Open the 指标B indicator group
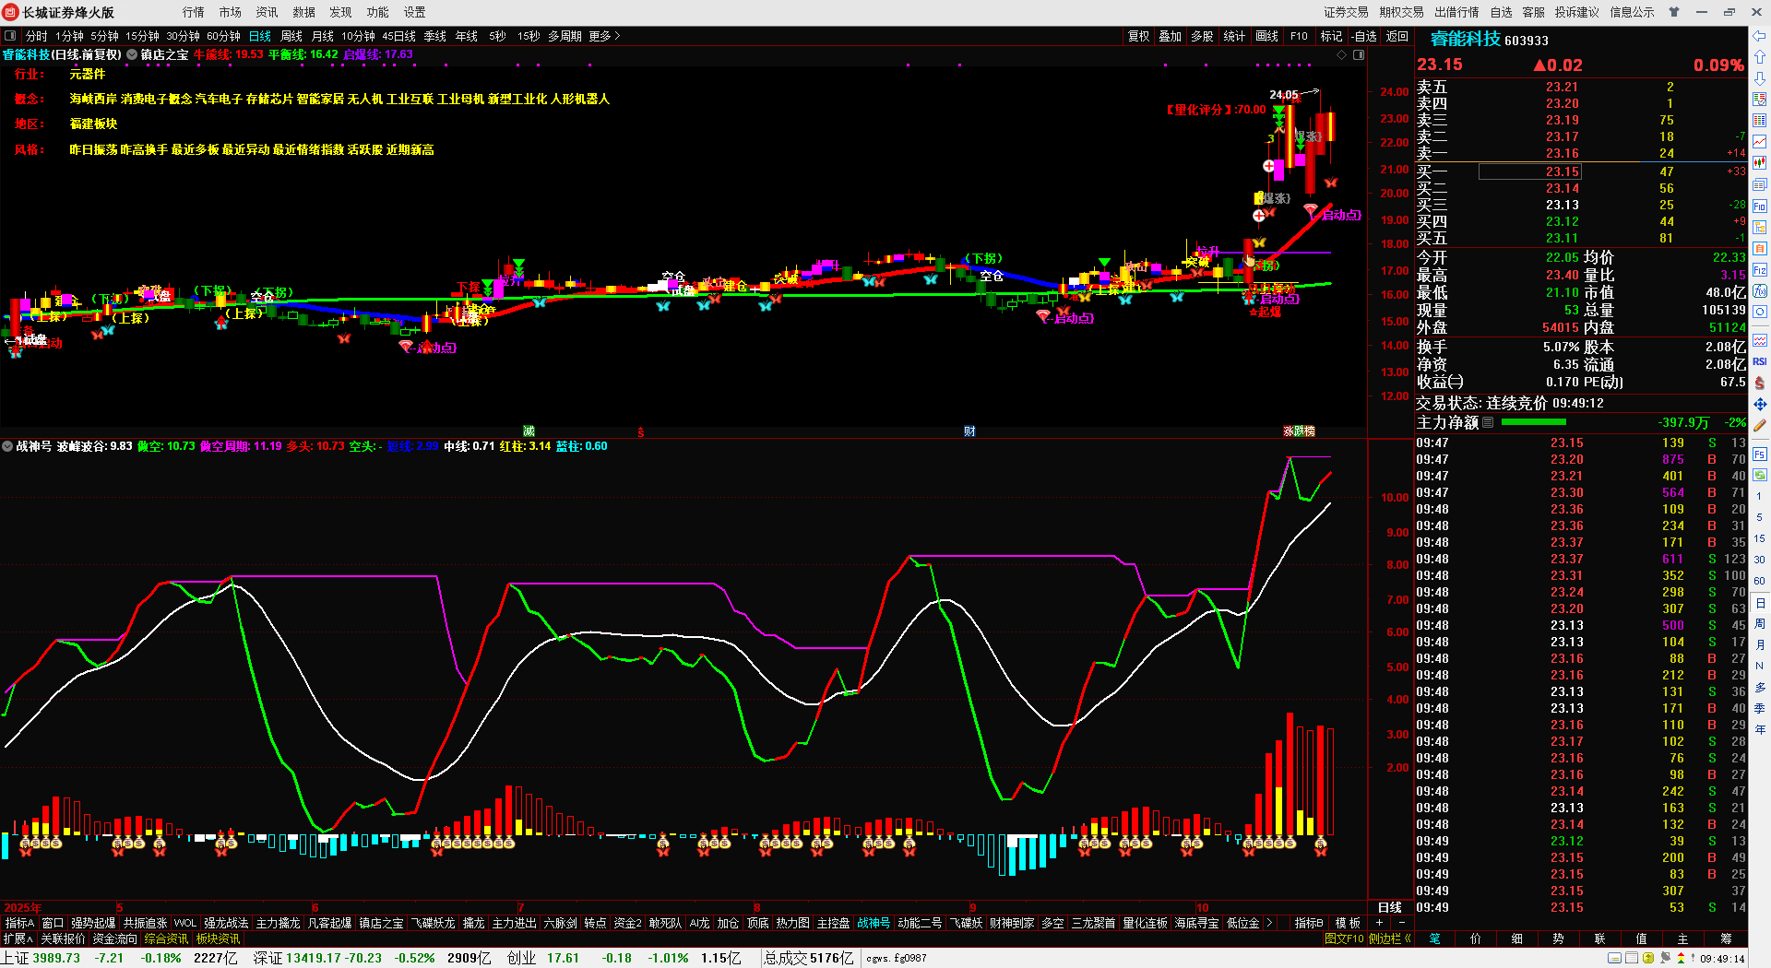Image resolution: width=1771 pixels, height=968 pixels. click(x=1309, y=923)
